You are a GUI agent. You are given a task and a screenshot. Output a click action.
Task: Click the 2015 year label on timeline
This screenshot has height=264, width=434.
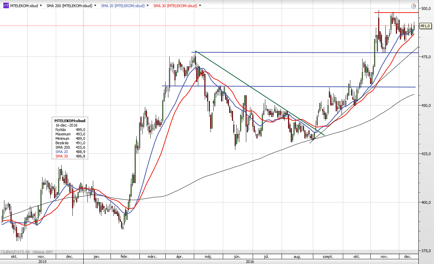click(x=42, y=262)
